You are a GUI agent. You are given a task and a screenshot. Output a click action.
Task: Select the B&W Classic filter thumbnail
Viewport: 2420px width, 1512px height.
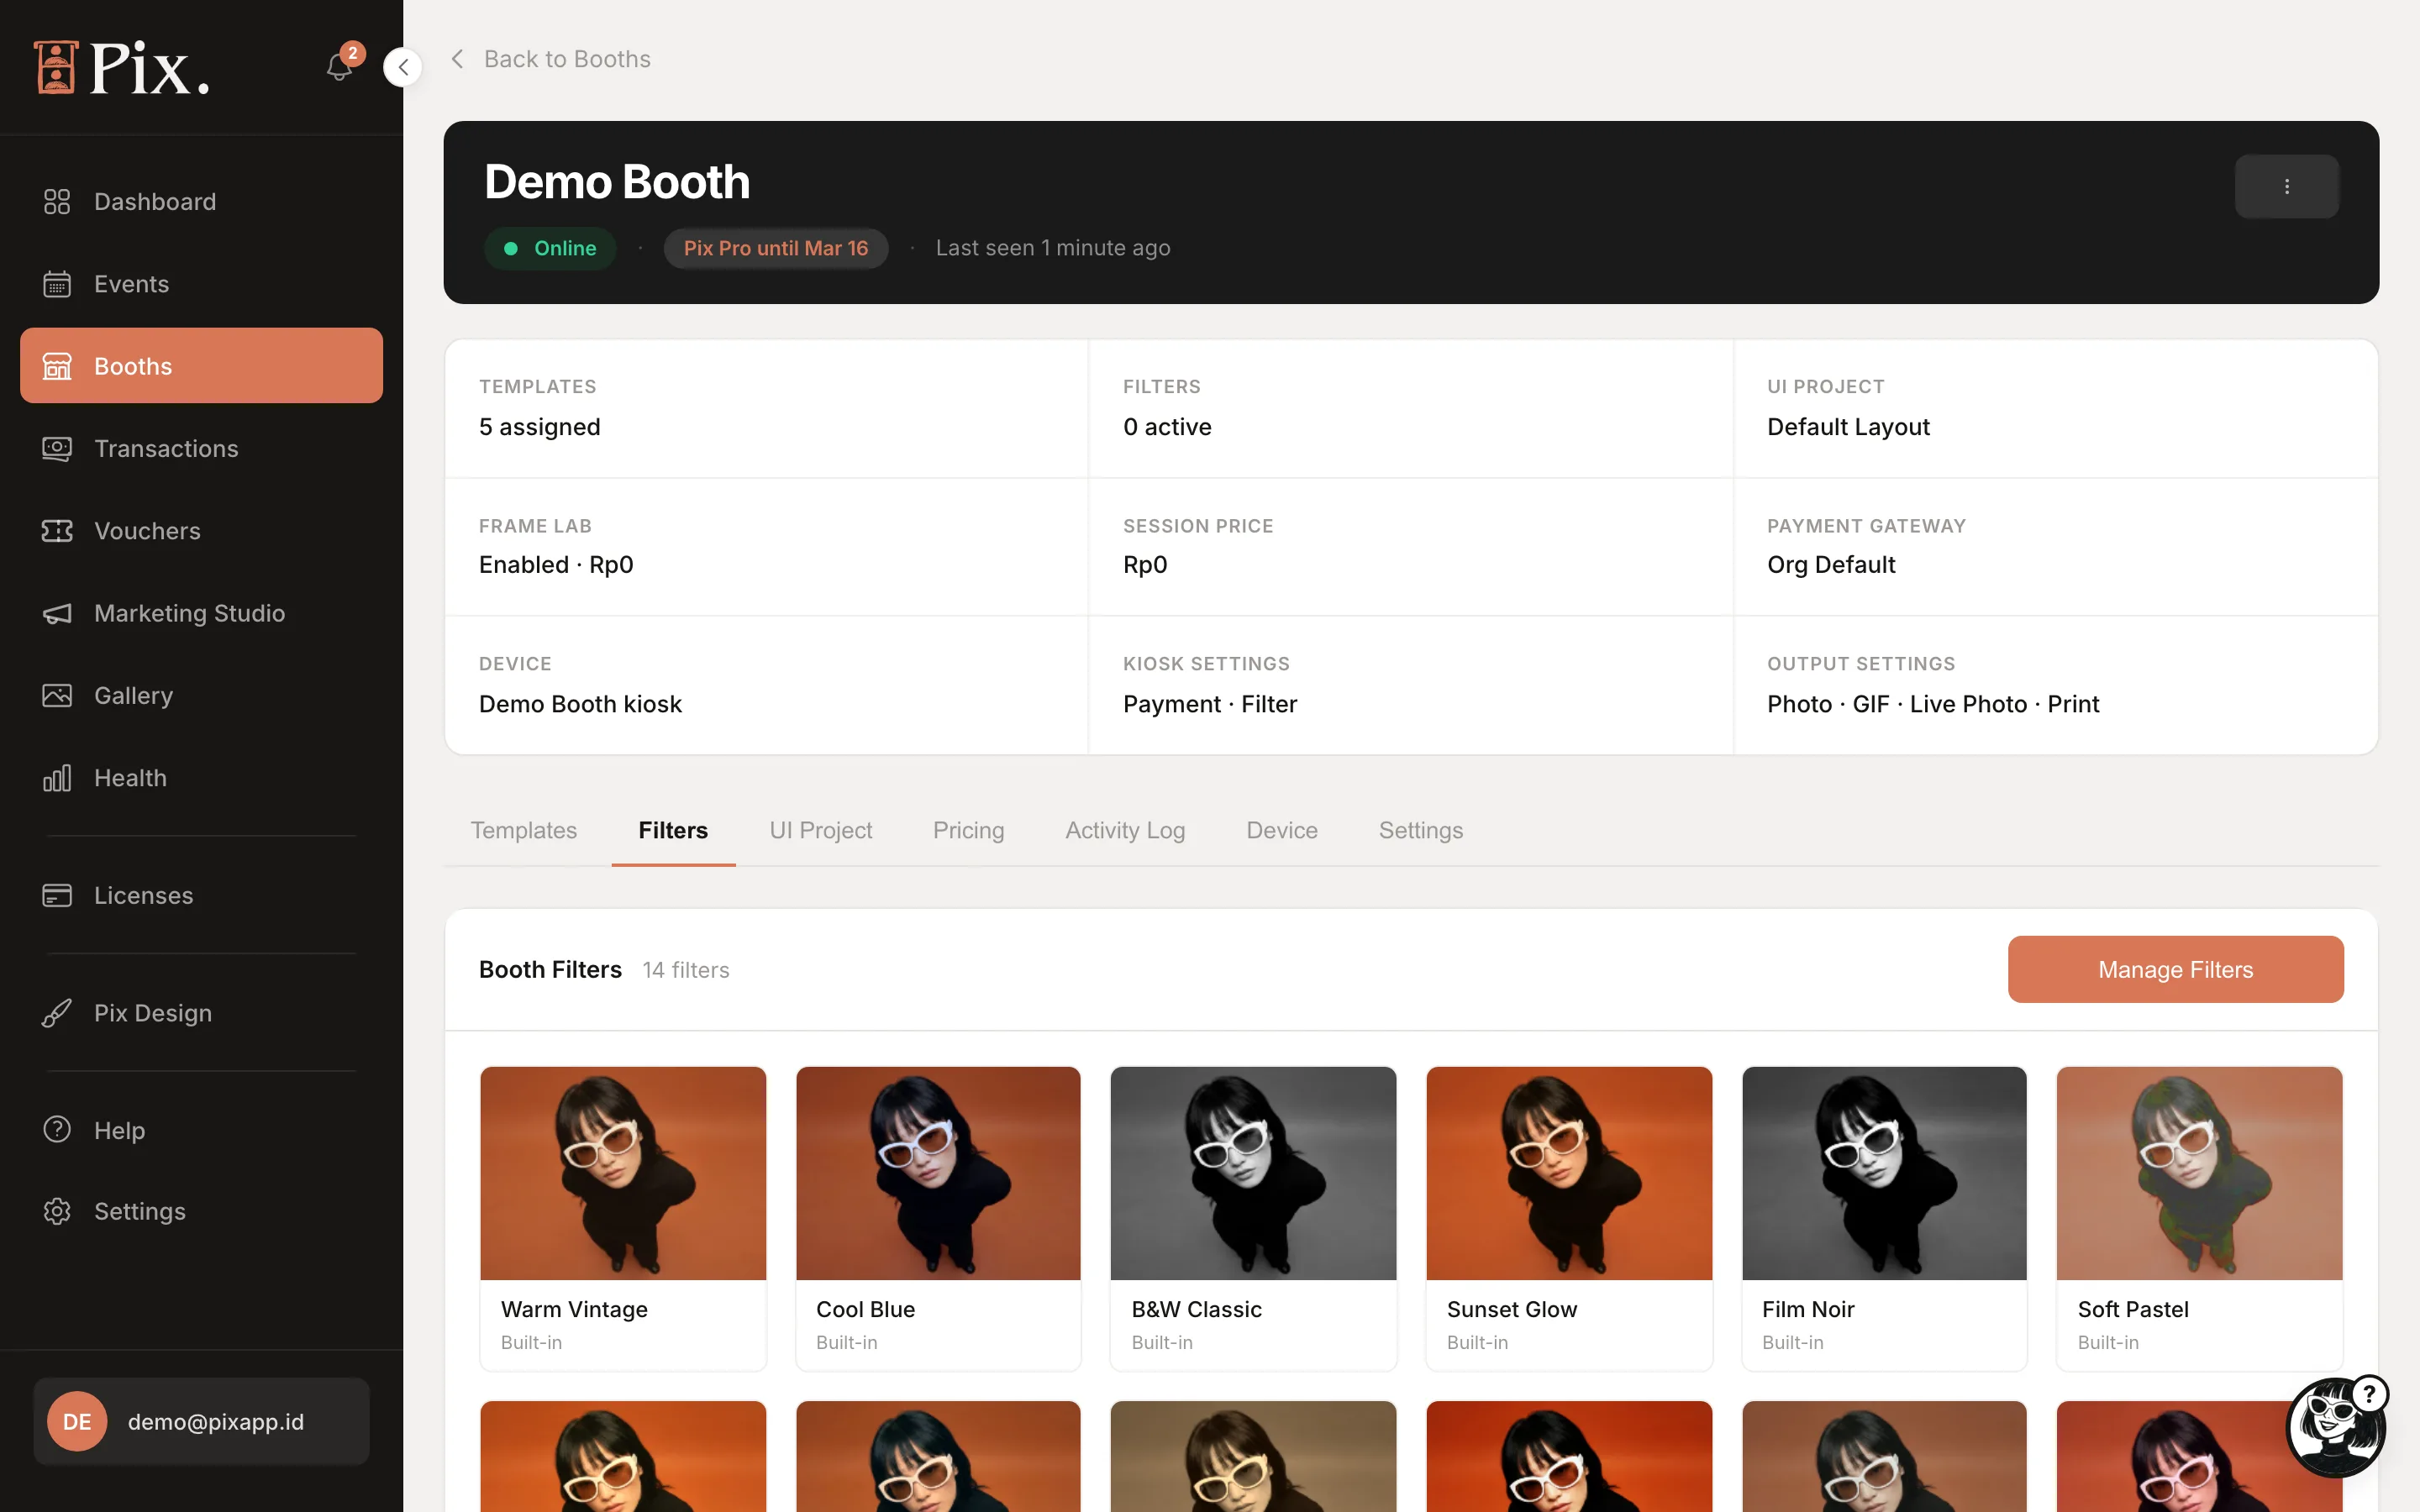(x=1253, y=1173)
